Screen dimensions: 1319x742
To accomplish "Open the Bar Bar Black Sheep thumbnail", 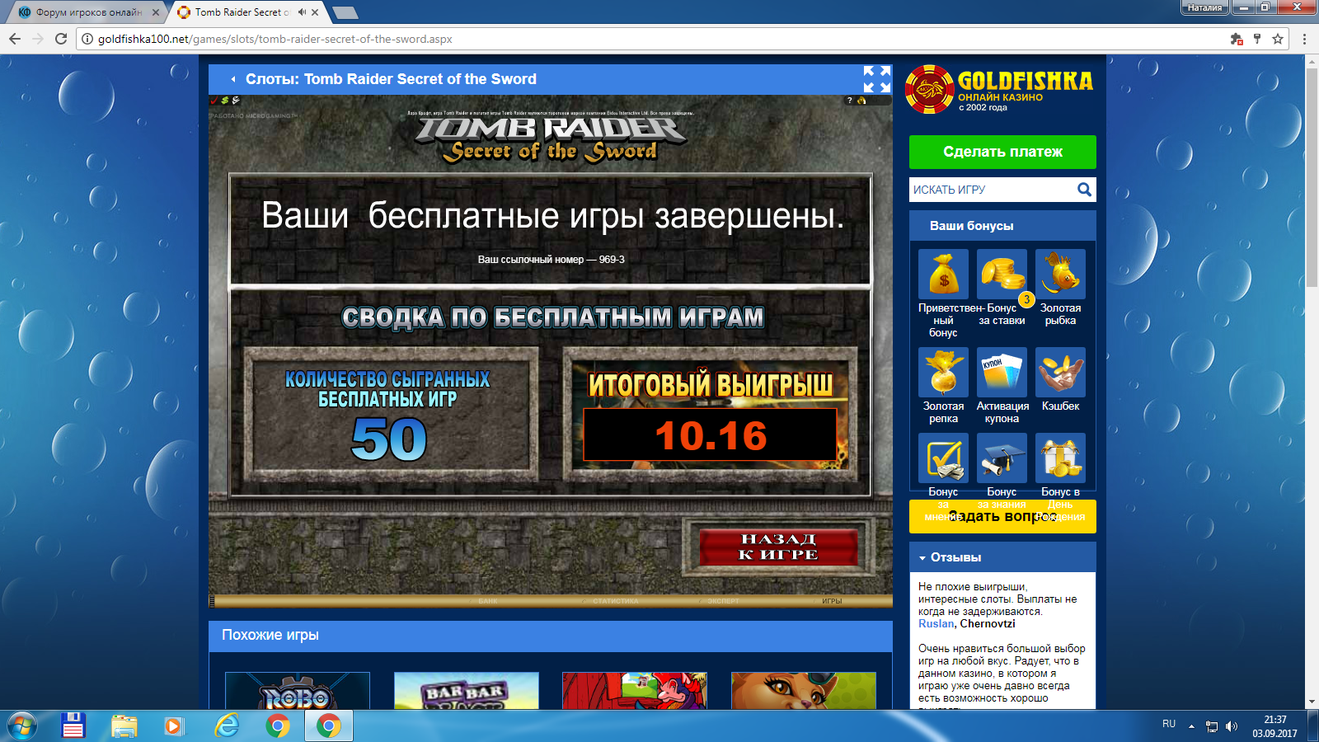I will (467, 691).
